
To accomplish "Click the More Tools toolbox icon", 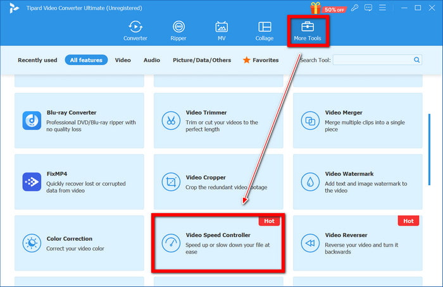I will pos(308,28).
